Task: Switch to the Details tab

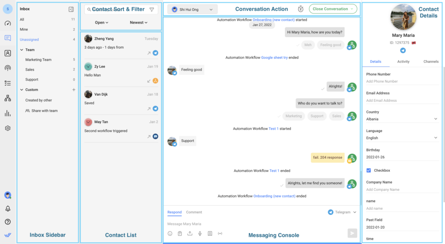Action: pyautogui.click(x=375, y=62)
